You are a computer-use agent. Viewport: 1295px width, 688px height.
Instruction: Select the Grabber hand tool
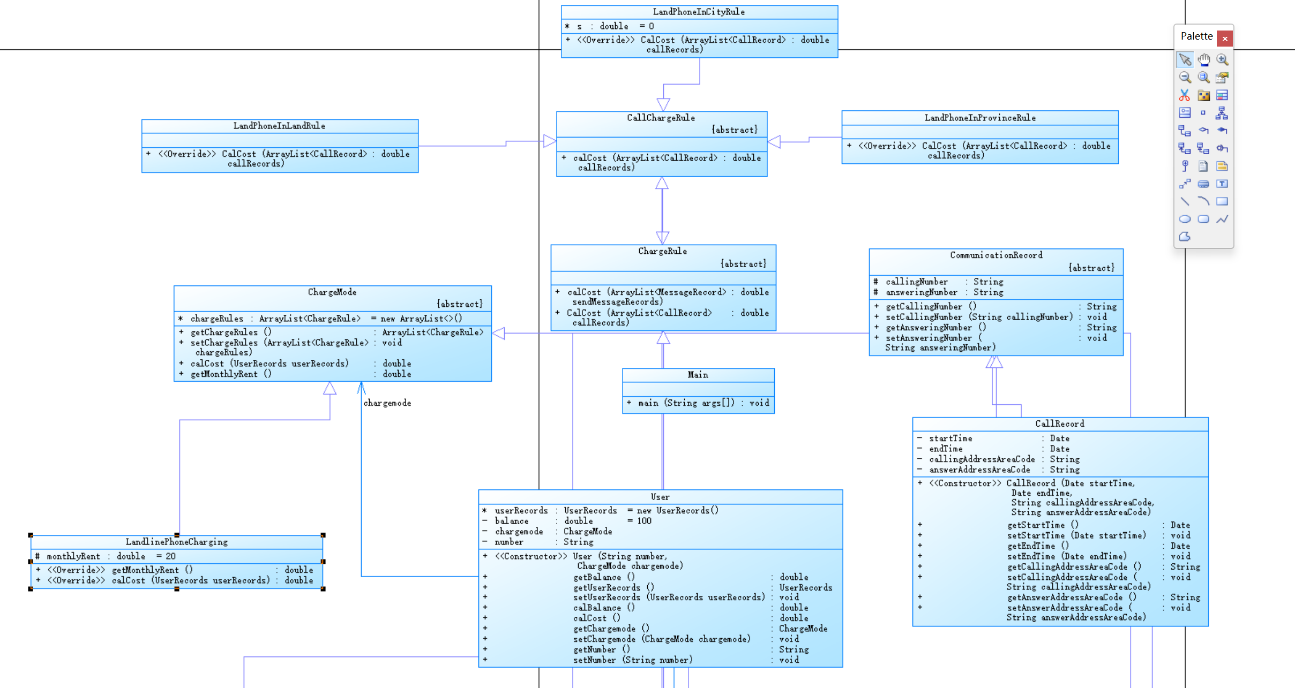(x=1203, y=59)
